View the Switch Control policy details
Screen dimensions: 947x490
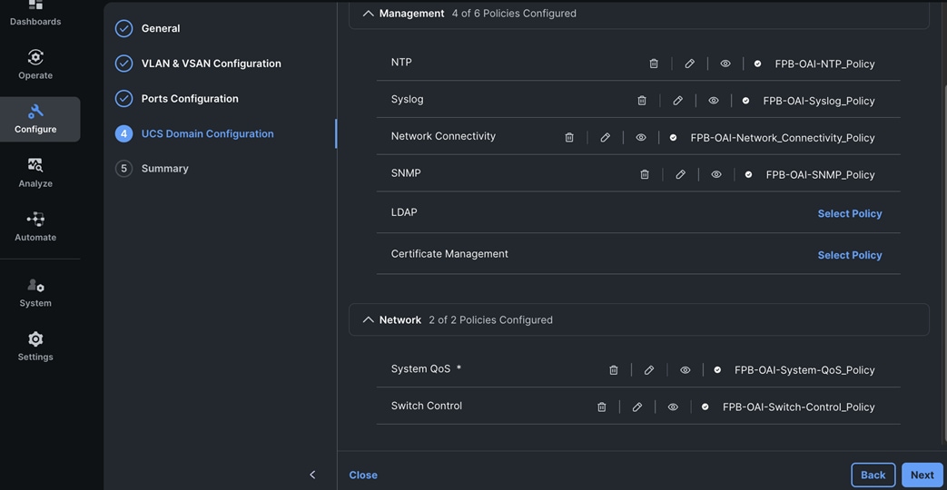pyautogui.click(x=673, y=407)
